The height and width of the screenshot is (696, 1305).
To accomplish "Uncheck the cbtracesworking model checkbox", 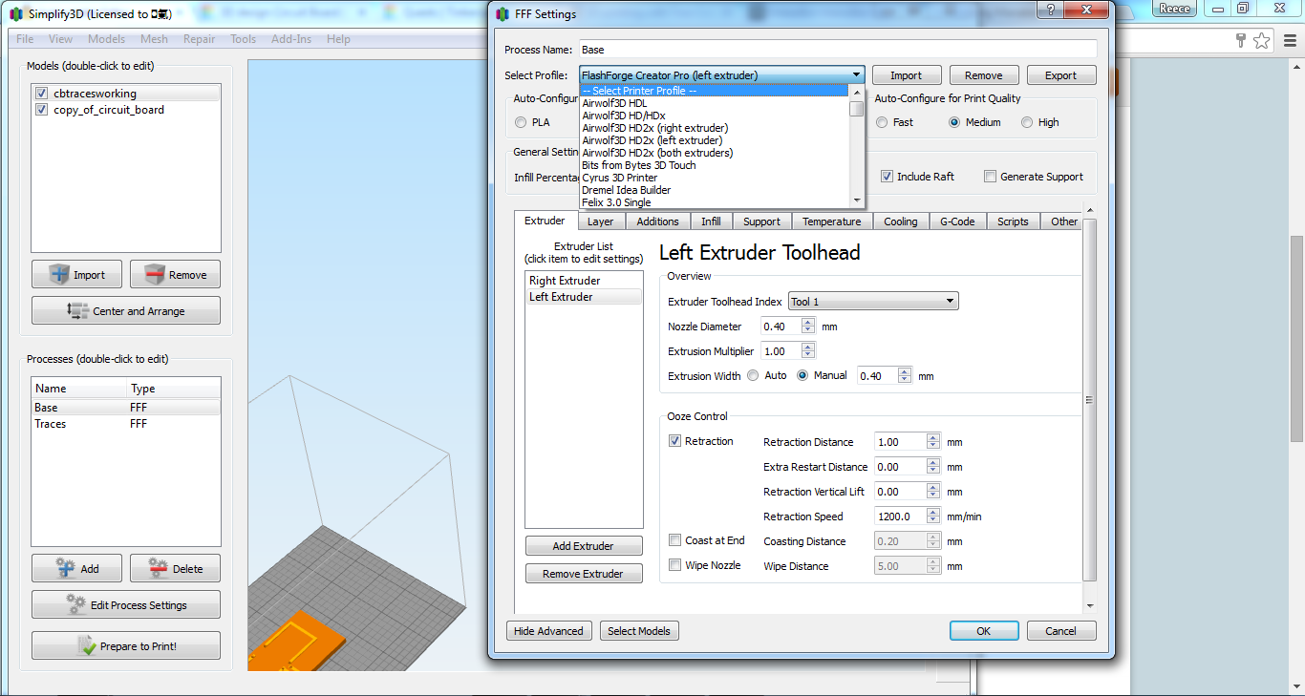I will 41,94.
